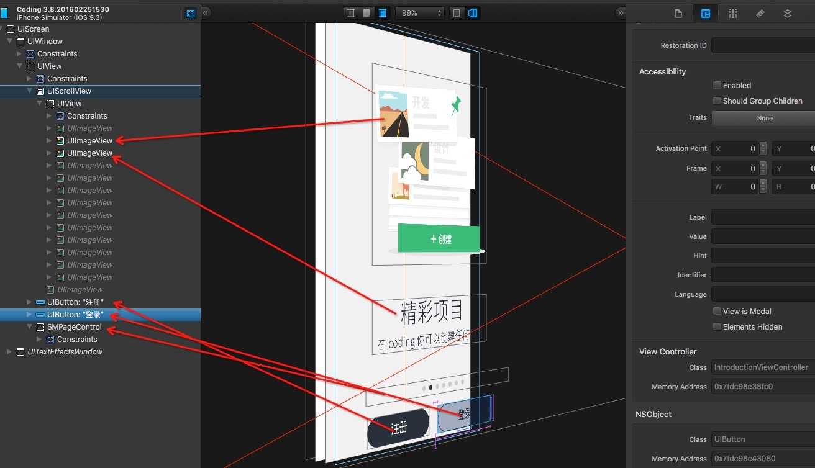Click the accessibility Hint field
Image resolution: width=815 pixels, height=468 pixels.
coord(763,256)
